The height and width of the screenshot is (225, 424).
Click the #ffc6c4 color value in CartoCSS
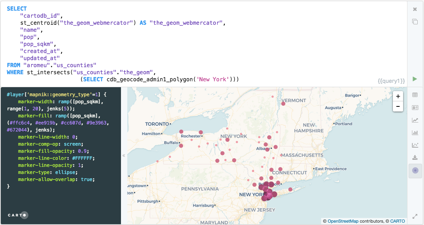pos(19,123)
